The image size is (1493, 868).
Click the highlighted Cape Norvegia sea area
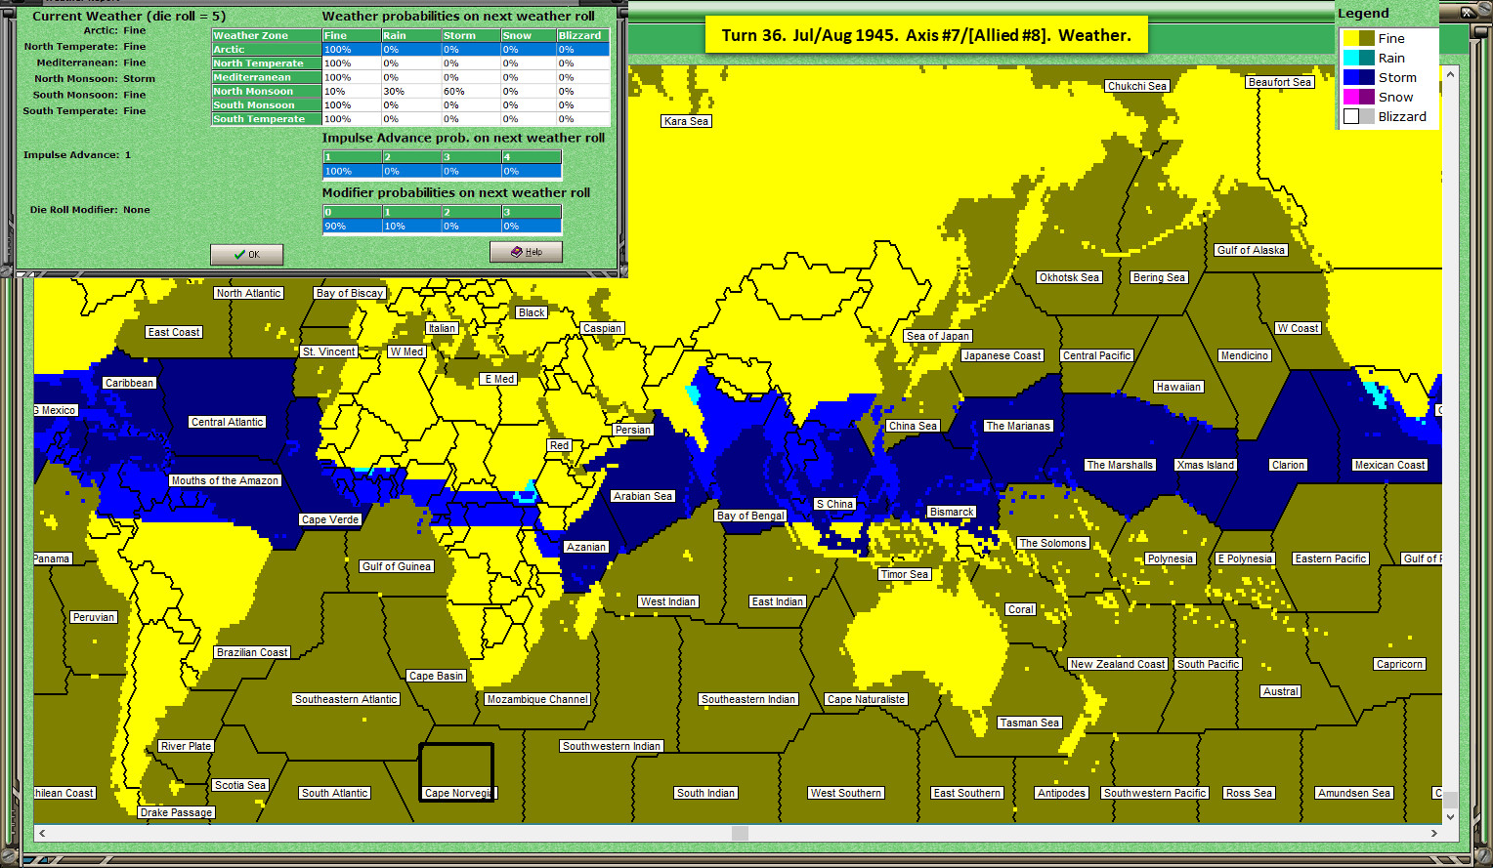pos(456,772)
